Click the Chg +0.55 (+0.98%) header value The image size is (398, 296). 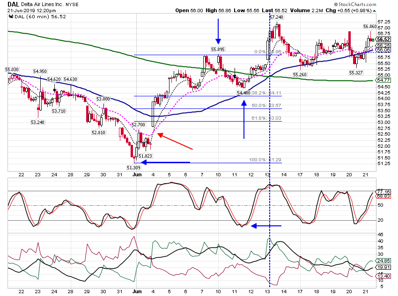pos(348,10)
